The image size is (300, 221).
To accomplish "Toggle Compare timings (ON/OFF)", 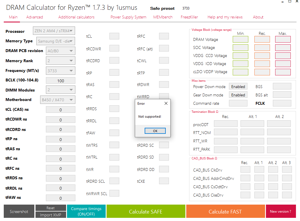I will point(86,211).
